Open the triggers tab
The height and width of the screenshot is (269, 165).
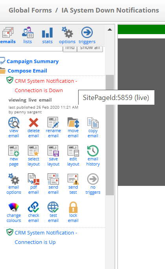(x=87, y=35)
